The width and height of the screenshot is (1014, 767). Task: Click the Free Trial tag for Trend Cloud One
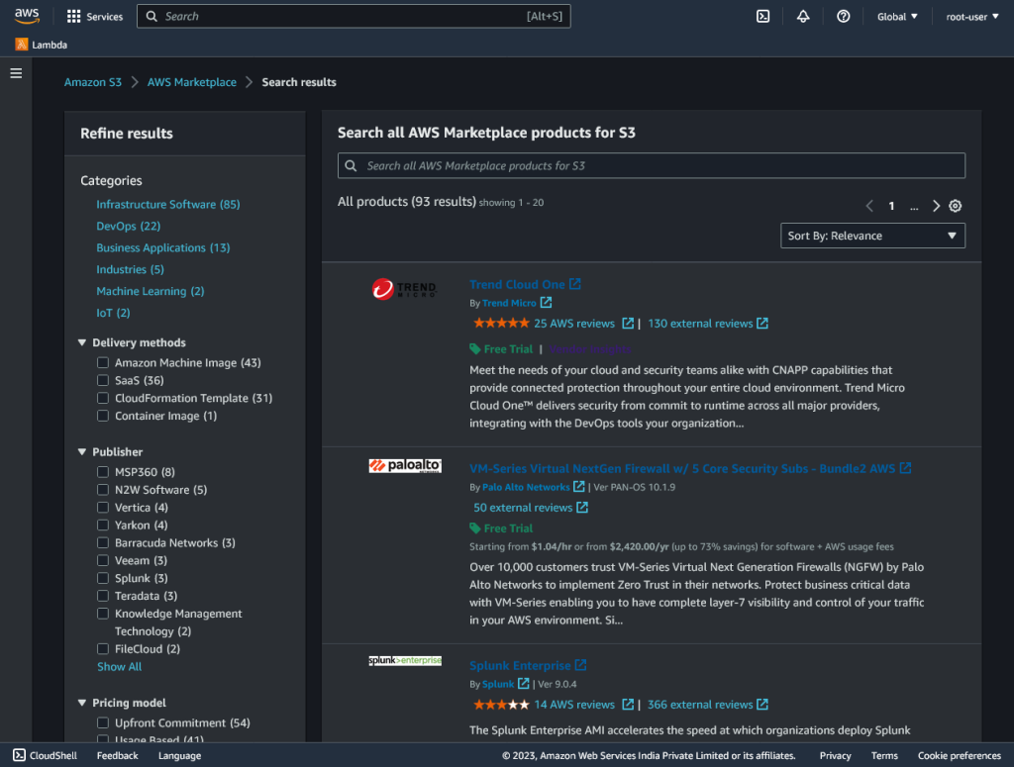coord(501,349)
